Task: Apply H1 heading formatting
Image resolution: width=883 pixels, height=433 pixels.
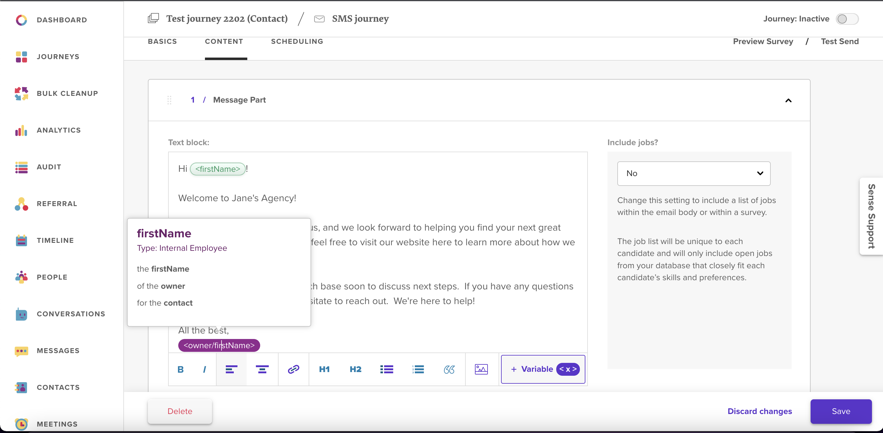Action: coord(324,369)
